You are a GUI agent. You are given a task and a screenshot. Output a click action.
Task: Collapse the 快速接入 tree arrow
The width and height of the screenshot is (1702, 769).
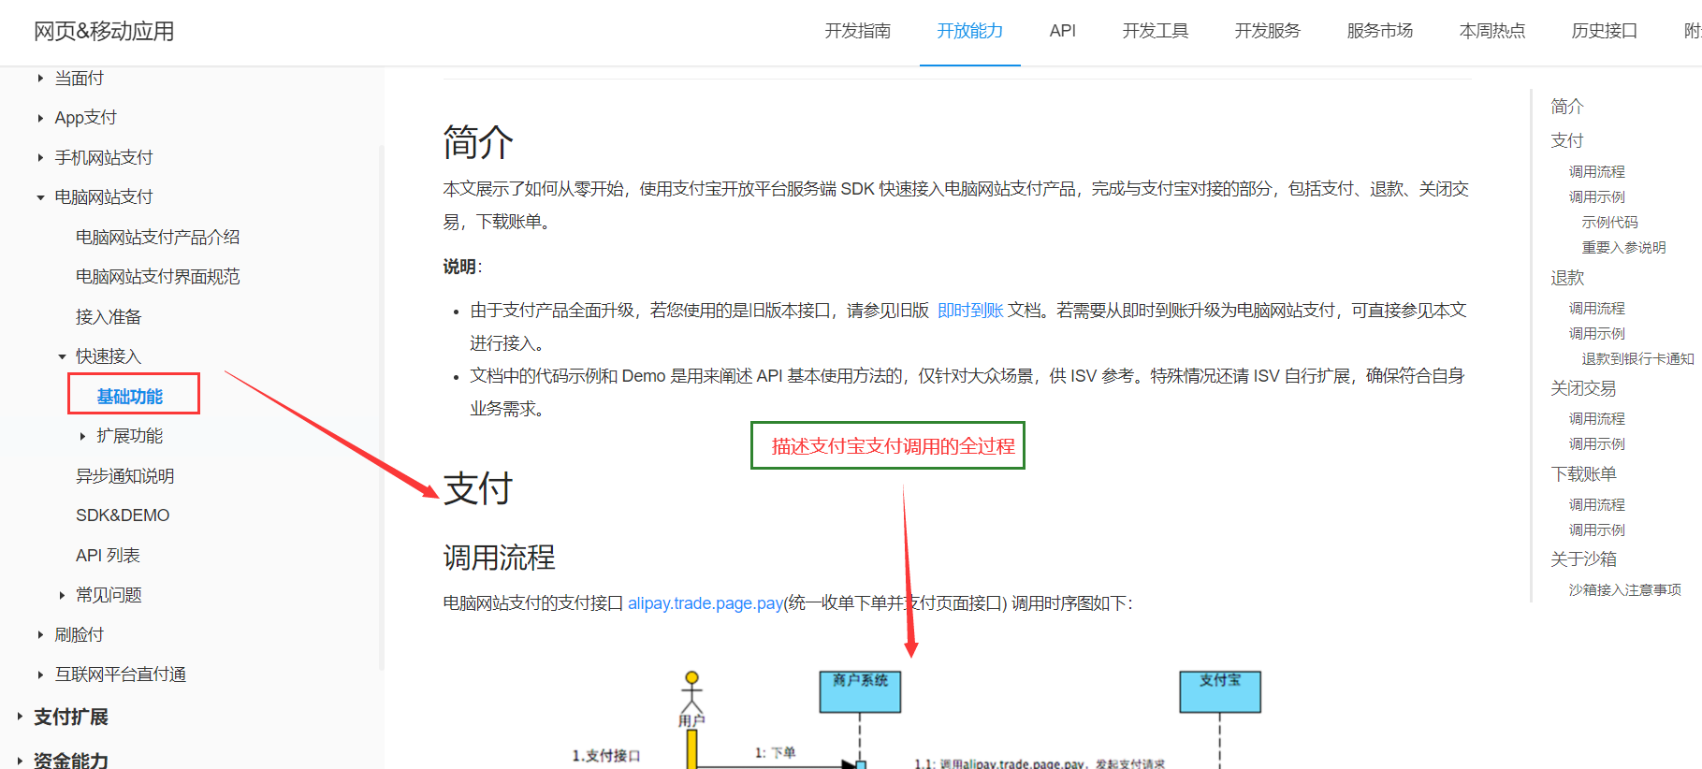(62, 356)
